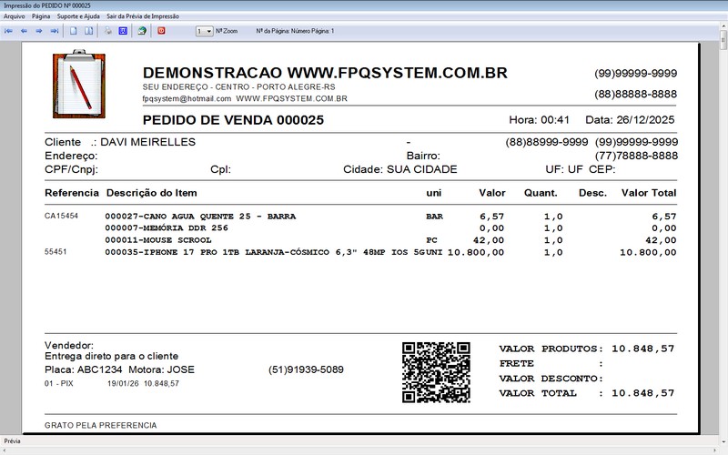The image size is (728, 455).
Task: Go to the first page arrow icon
Action: click(9, 31)
